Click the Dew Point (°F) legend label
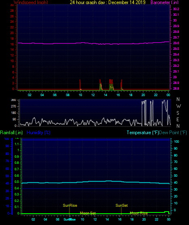Screen dimensions: 189x225 pos(173,133)
